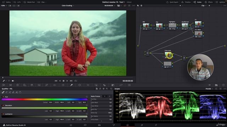Open the Camera Raw palette
The height and width of the screenshot is (127, 227).
point(4,85)
